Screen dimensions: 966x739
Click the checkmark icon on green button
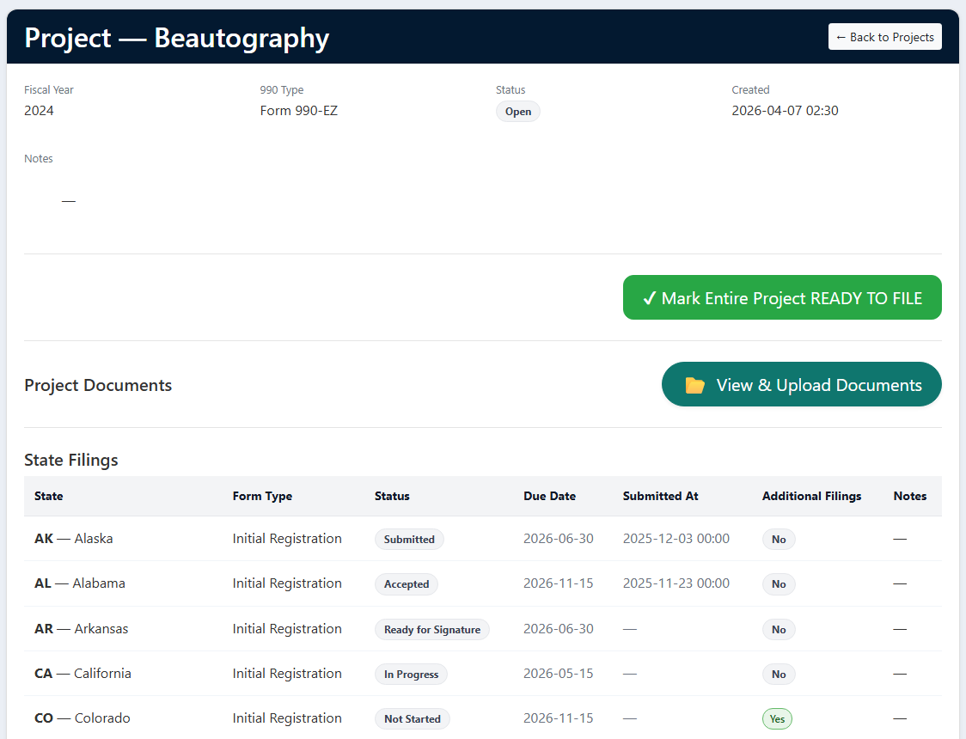pos(650,299)
